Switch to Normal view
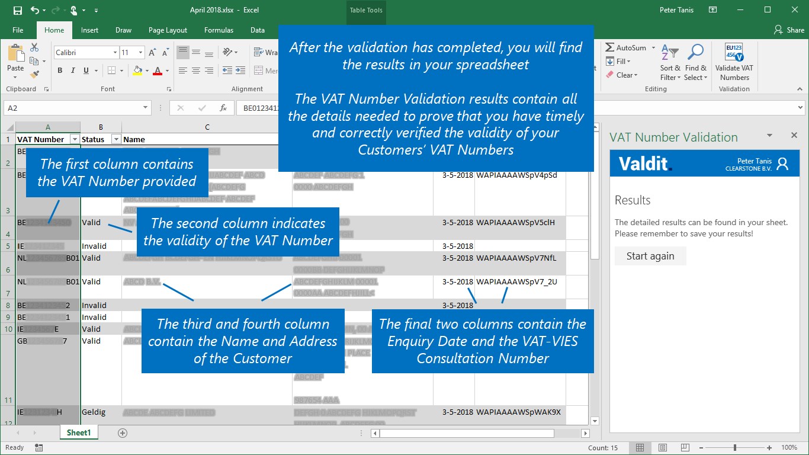Image resolution: width=809 pixels, height=455 pixels. (x=640, y=448)
